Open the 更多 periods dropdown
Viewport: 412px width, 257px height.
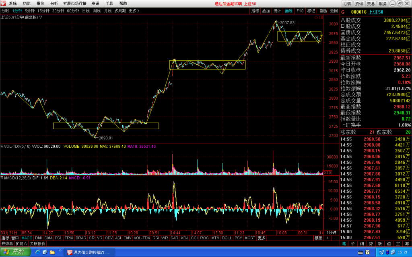[134, 11]
